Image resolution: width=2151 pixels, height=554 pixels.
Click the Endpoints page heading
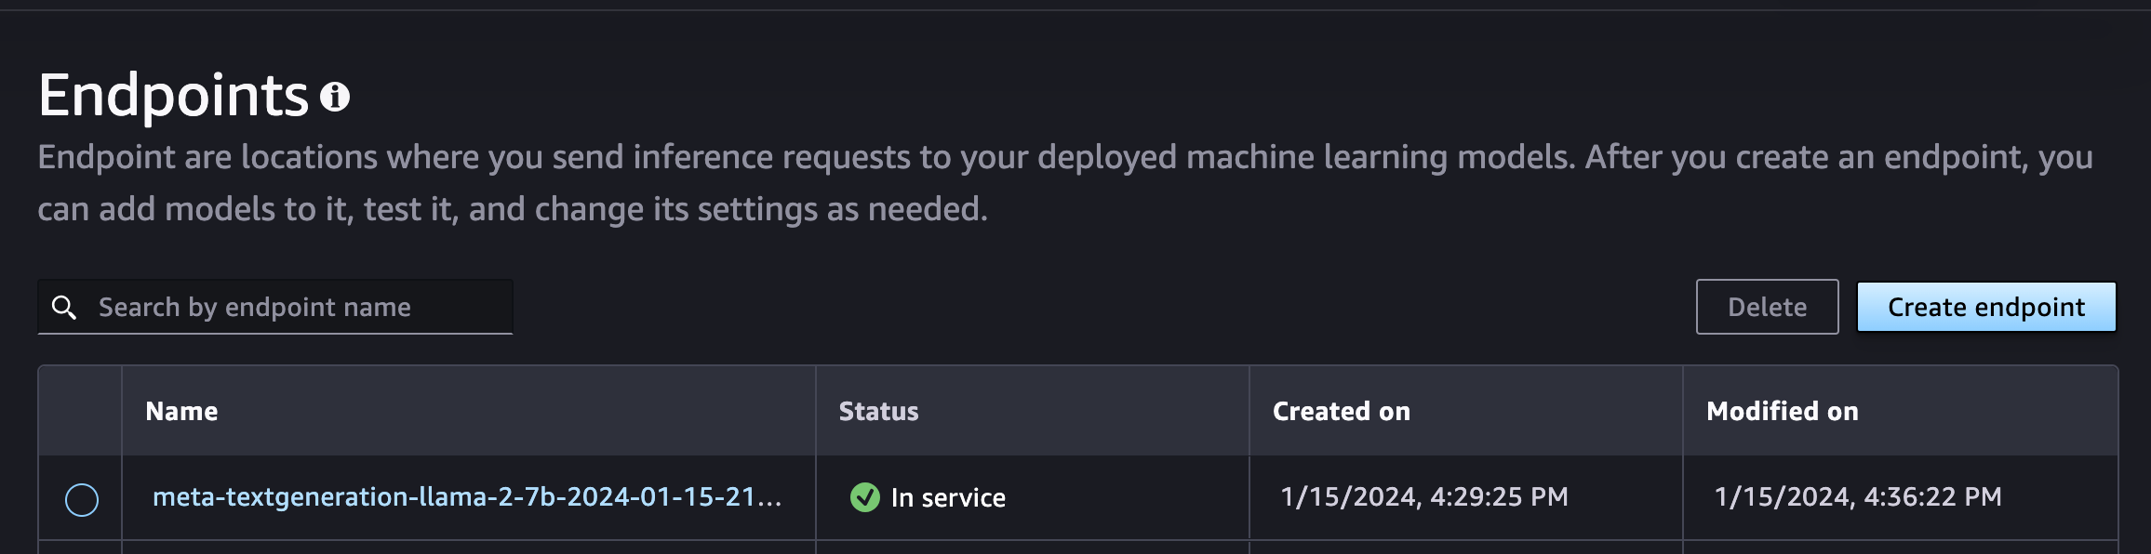173,96
